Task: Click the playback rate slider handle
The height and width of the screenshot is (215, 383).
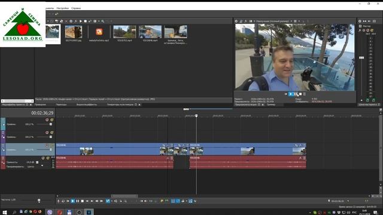Action: coord(39,201)
